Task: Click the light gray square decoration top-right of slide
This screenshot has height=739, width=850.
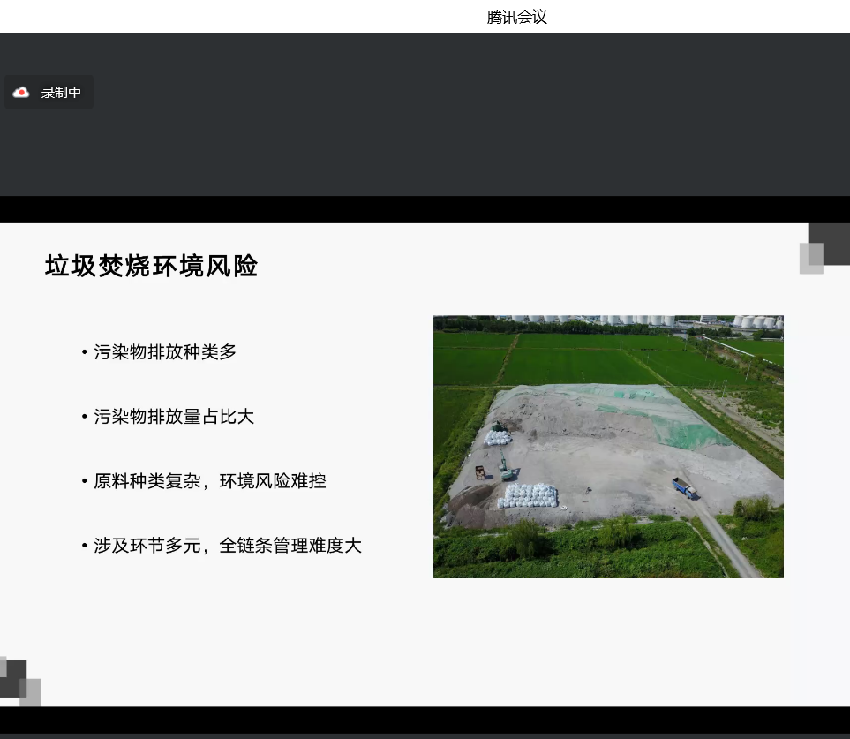Action: point(810,260)
